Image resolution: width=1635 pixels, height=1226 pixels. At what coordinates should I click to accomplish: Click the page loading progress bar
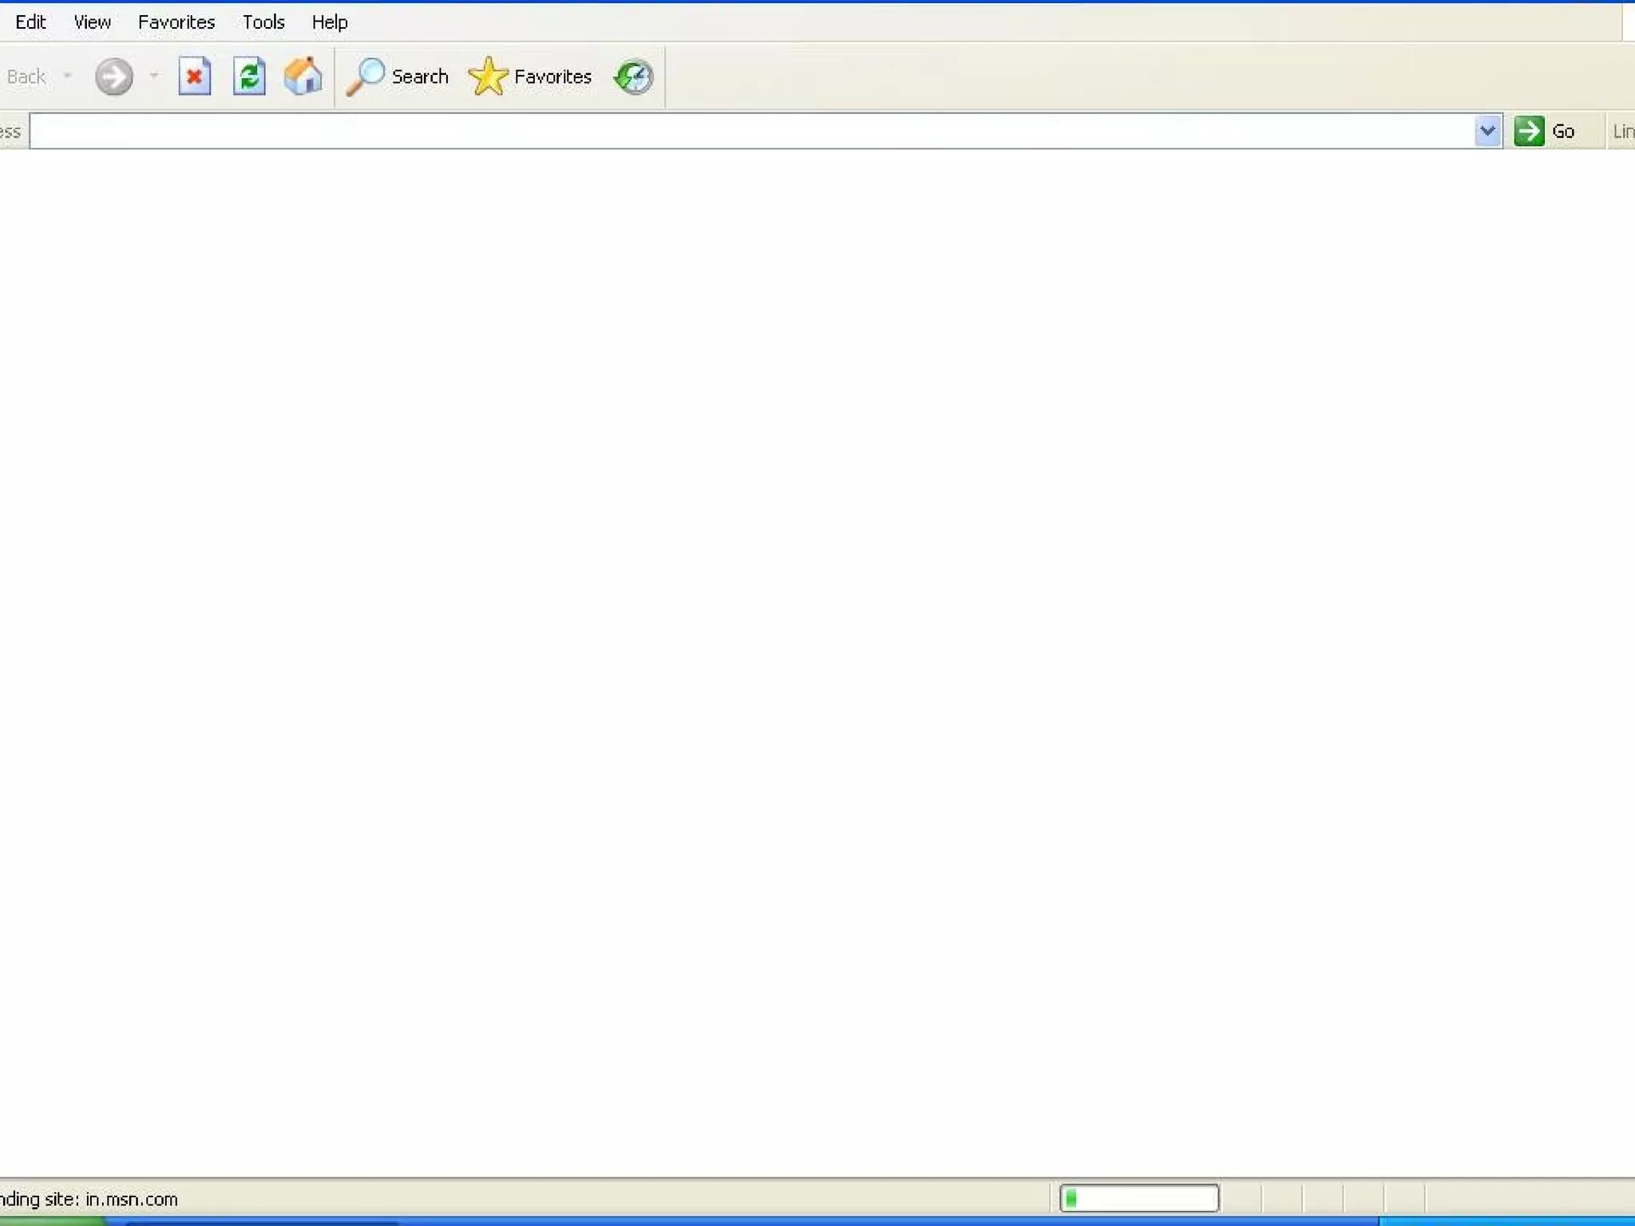[x=1139, y=1198]
